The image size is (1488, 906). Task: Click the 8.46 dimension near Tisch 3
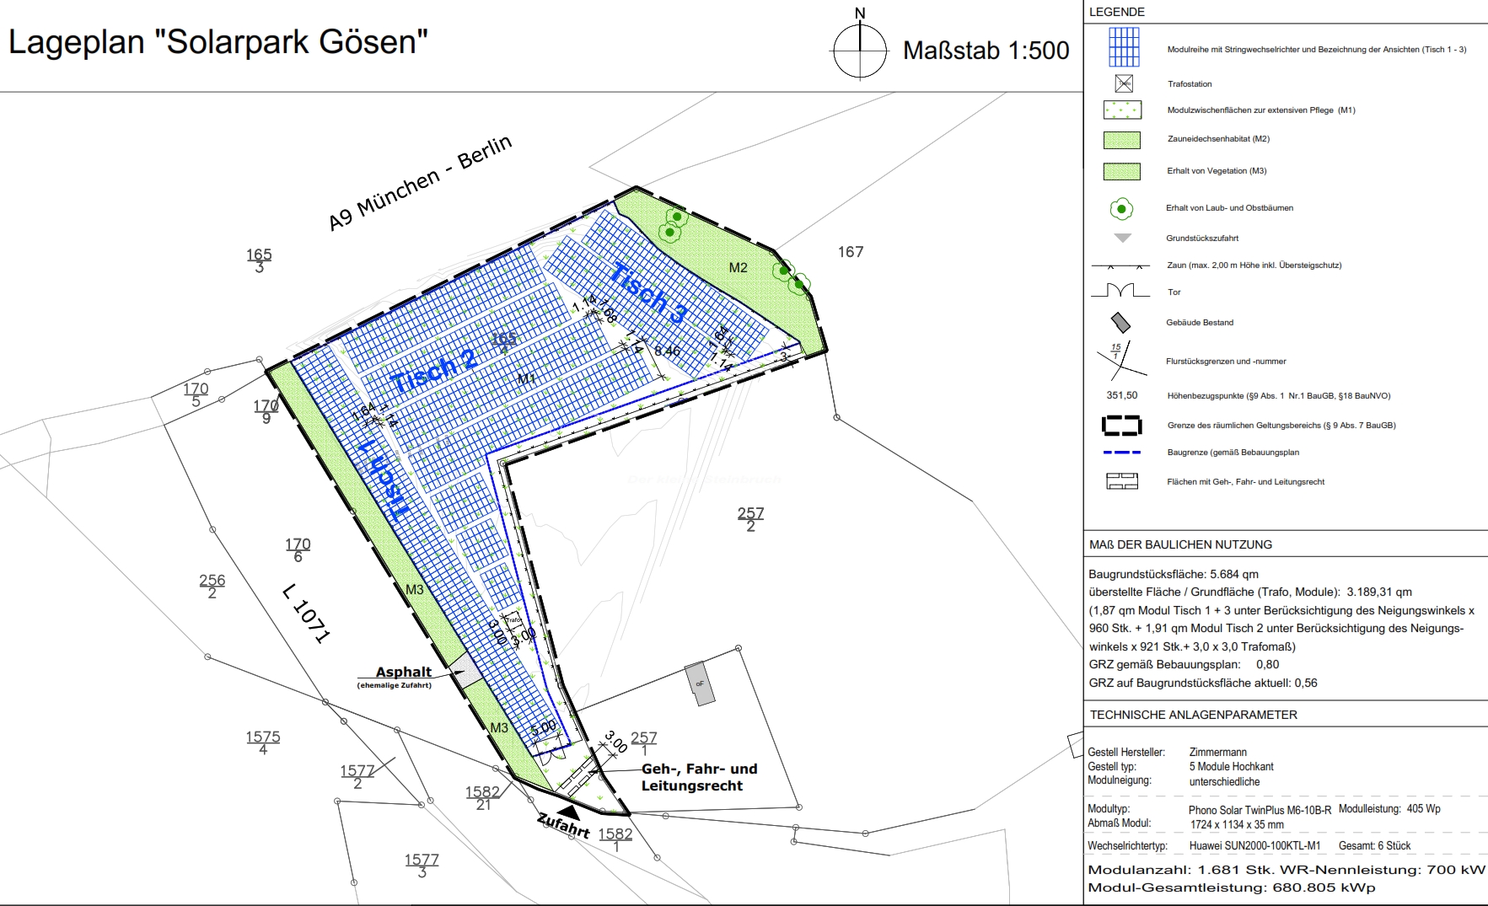(x=667, y=350)
